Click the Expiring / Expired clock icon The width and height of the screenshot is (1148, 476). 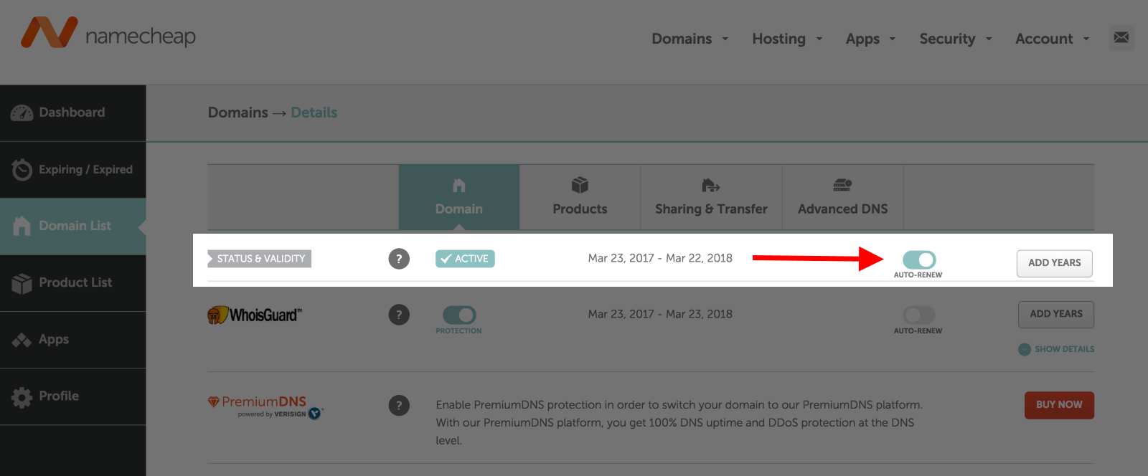(x=22, y=169)
